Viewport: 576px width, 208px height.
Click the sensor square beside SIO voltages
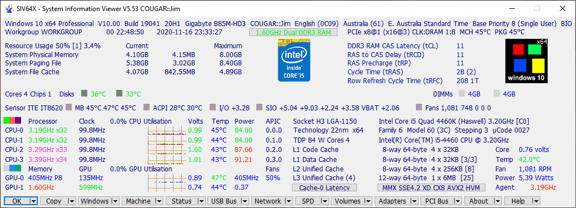(259, 108)
